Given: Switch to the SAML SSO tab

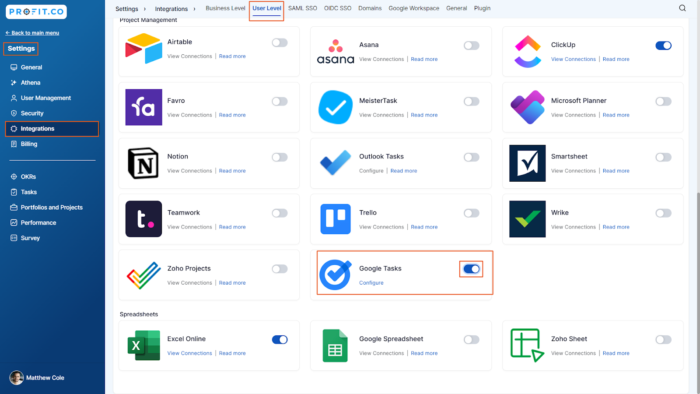Looking at the screenshot, I should (x=303, y=8).
